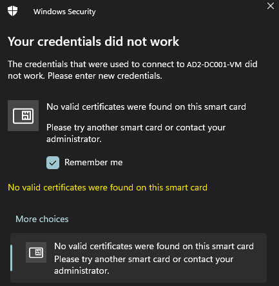
Task: Click 'Please enter new credentials.' sentence
Action: [105, 76]
